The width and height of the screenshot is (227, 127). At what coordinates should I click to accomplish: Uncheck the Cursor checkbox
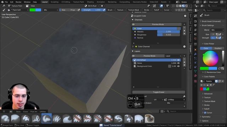click(x=205, y=113)
